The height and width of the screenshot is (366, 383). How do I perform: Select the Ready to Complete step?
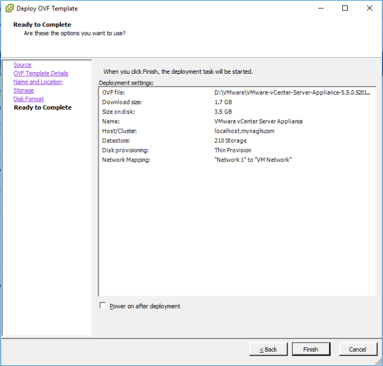coord(42,107)
